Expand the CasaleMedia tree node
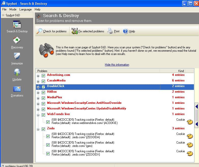 38,81
